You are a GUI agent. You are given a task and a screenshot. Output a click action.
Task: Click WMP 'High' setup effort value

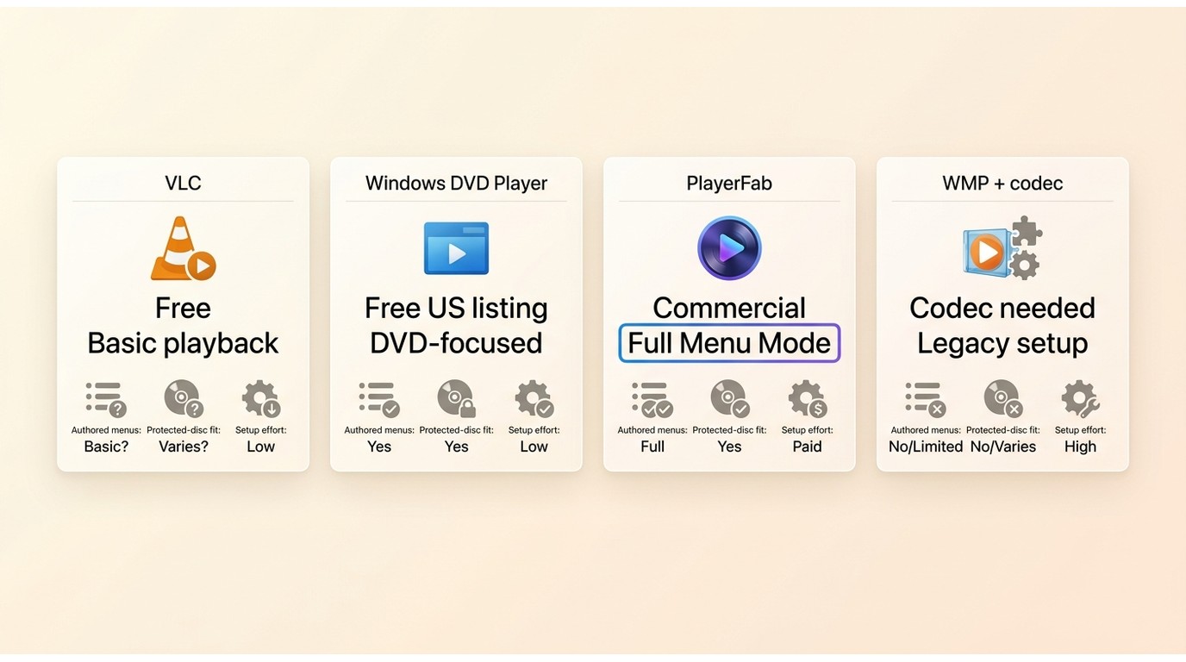pos(1081,447)
